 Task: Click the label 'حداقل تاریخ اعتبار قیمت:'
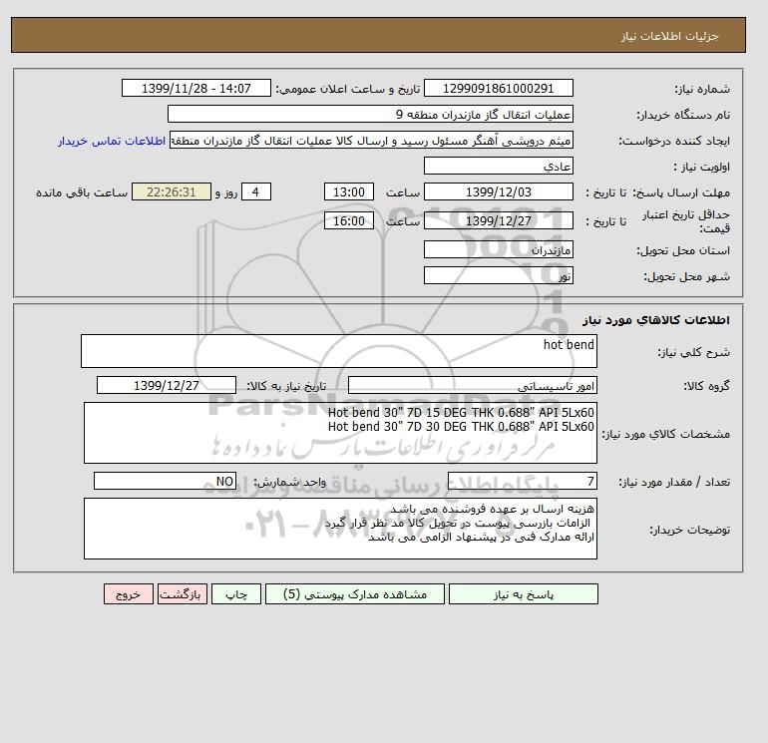pos(686,221)
